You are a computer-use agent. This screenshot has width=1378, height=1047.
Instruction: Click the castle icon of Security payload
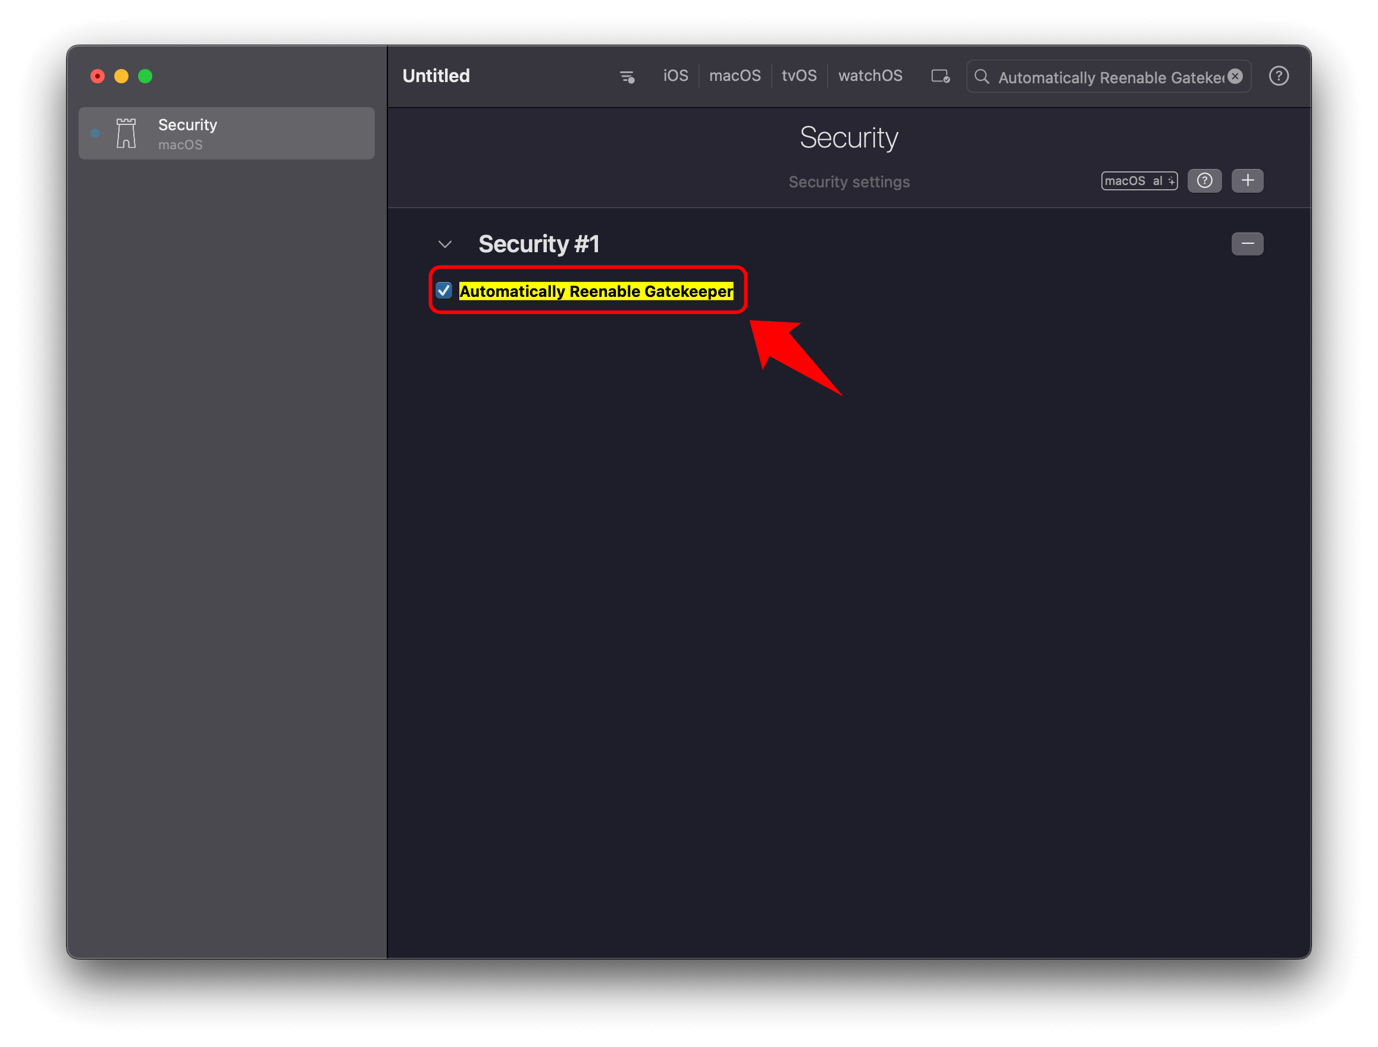coord(126,133)
